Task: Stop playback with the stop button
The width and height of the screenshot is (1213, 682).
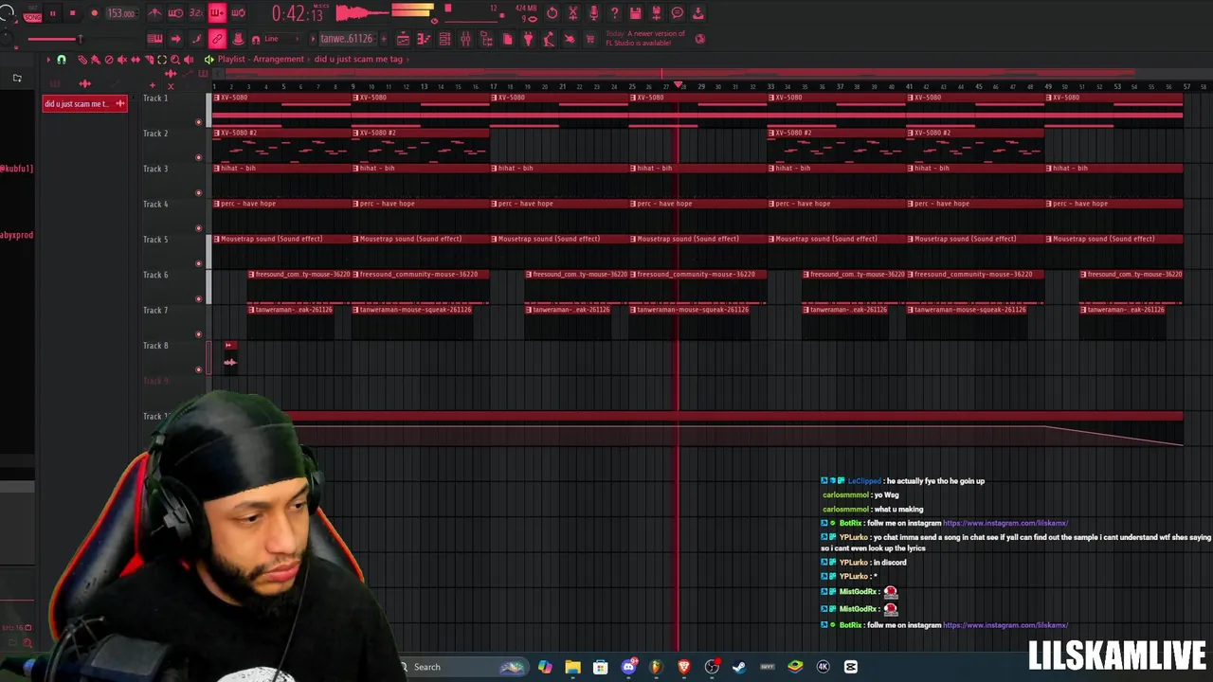Action: click(x=72, y=13)
